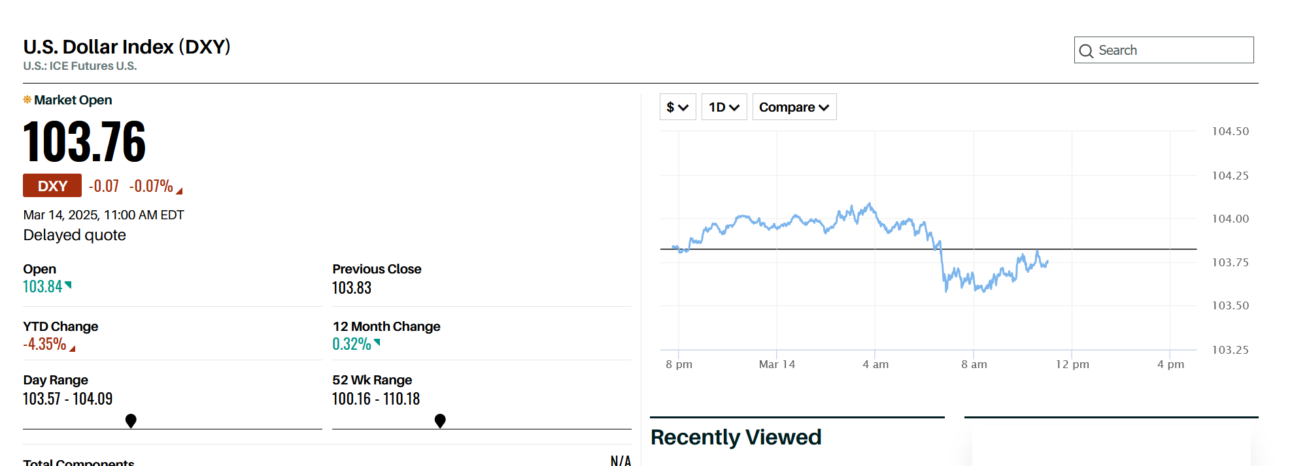This screenshot has width=1309, height=466.
Task: Click the search magnifier icon
Action: click(1086, 51)
